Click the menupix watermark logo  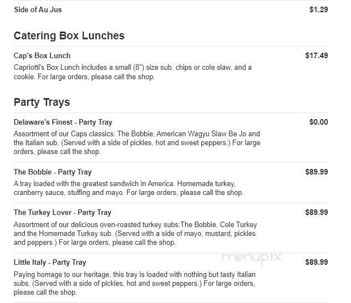point(252,258)
